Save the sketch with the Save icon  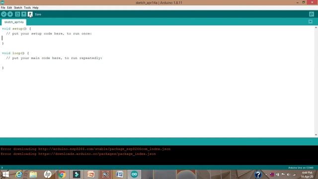click(30, 14)
